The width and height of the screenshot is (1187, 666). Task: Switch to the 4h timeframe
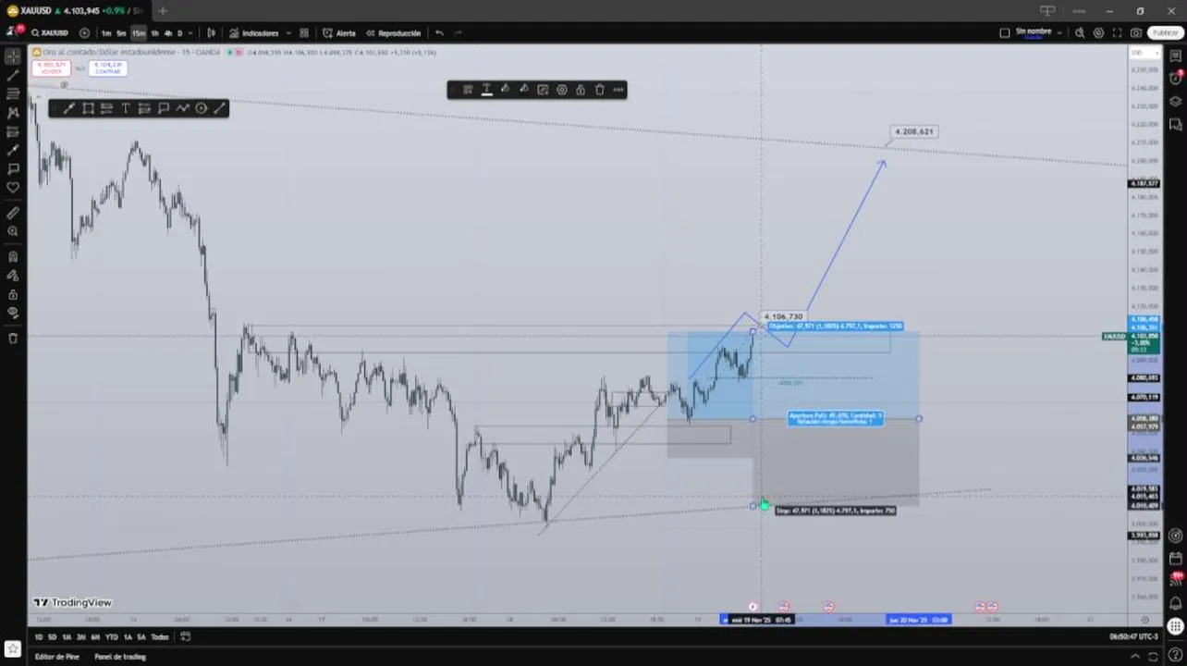(x=167, y=32)
